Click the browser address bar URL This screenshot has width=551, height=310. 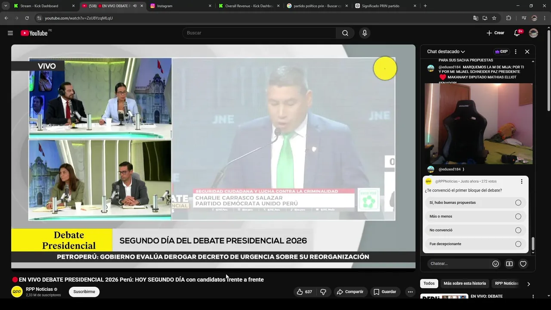[79, 18]
